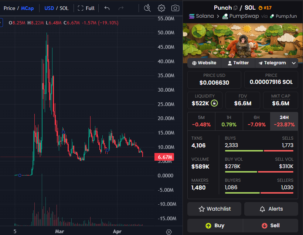Click TXNS count 4,106
This screenshot has height=235, width=303.
pyautogui.click(x=198, y=146)
